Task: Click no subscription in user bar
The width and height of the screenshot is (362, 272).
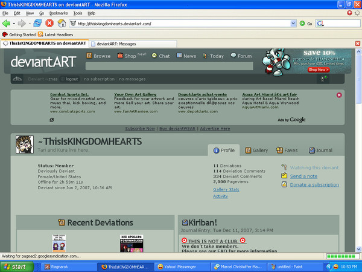Action: tap(100, 79)
